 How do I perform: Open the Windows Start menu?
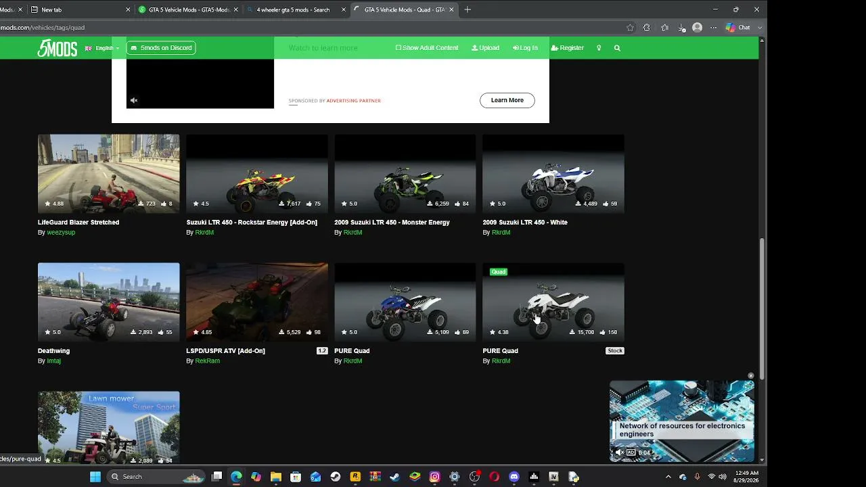pyautogui.click(x=95, y=477)
